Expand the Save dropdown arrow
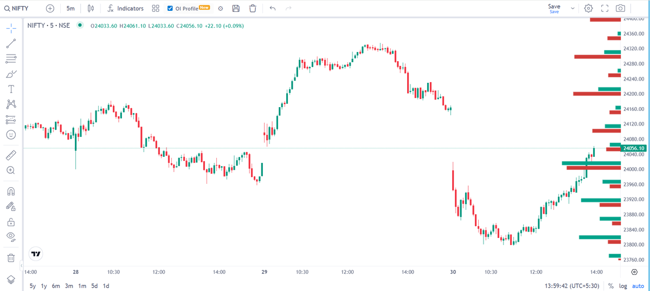650x291 pixels. [572, 8]
